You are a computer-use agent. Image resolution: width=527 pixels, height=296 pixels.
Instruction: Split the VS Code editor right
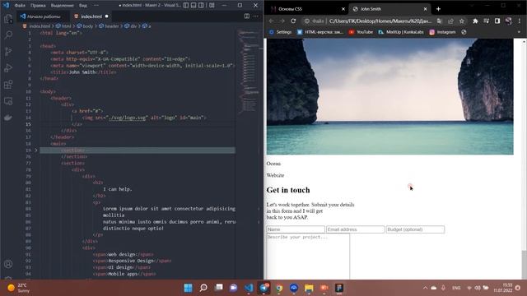click(x=247, y=16)
